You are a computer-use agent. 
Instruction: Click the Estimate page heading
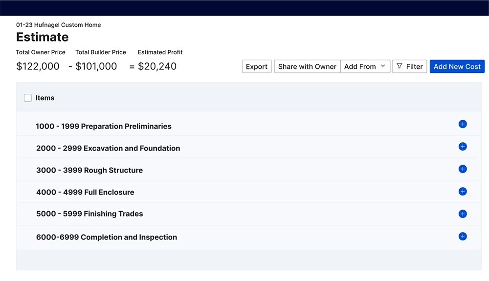[43, 37]
